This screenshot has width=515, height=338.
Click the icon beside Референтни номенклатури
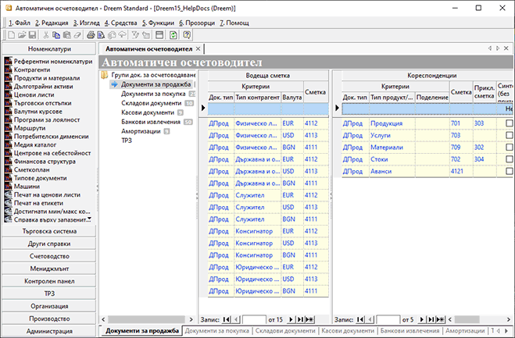(9, 62)
